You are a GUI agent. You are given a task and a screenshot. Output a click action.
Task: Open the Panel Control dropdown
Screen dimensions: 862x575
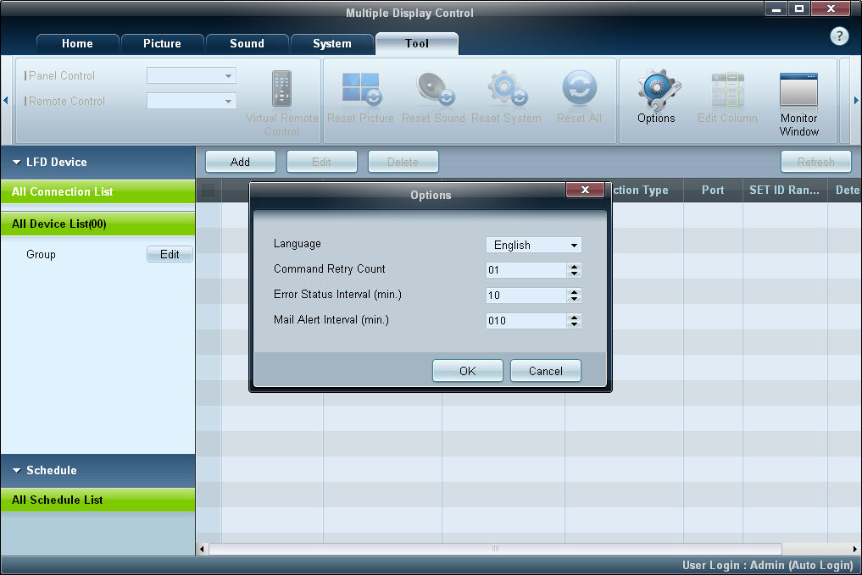pos(192,75)
